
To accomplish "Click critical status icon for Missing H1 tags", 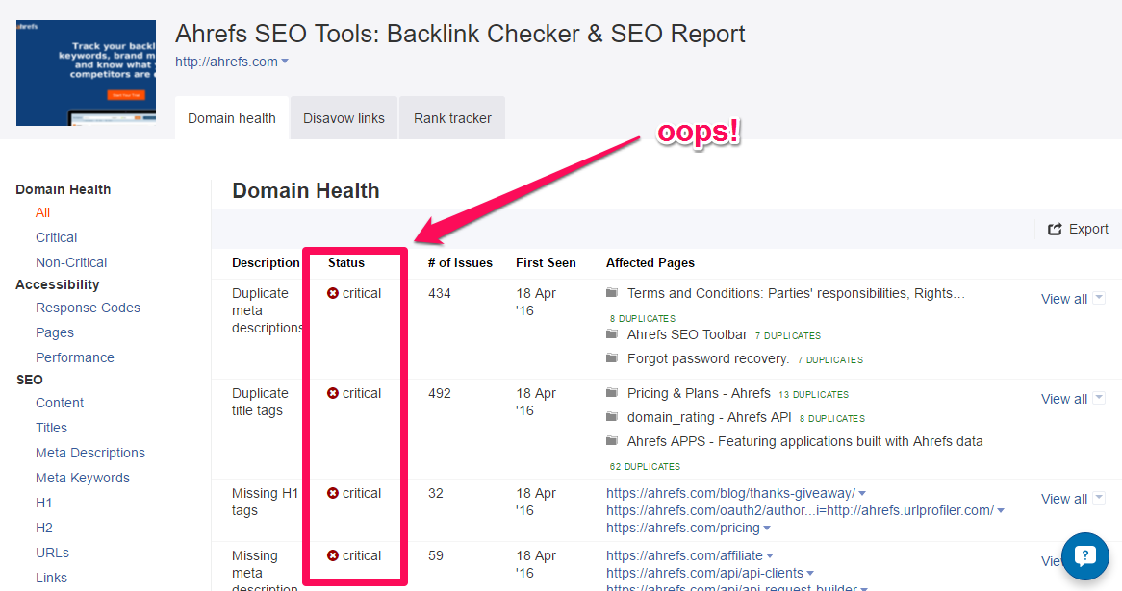I will point(333,493).
